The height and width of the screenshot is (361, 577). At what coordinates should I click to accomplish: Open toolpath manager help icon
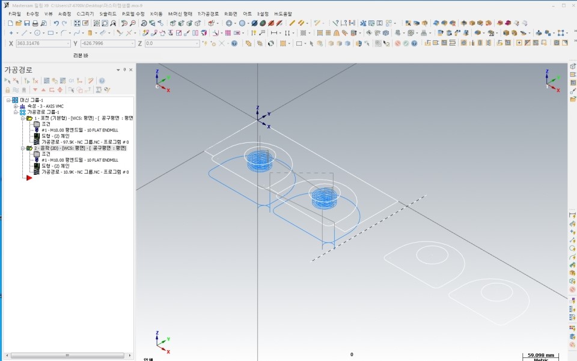pyautogui.click(x=102, y=80)
